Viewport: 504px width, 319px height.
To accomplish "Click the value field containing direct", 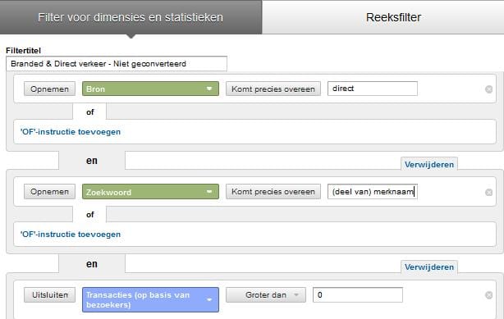I will (373, 89).
